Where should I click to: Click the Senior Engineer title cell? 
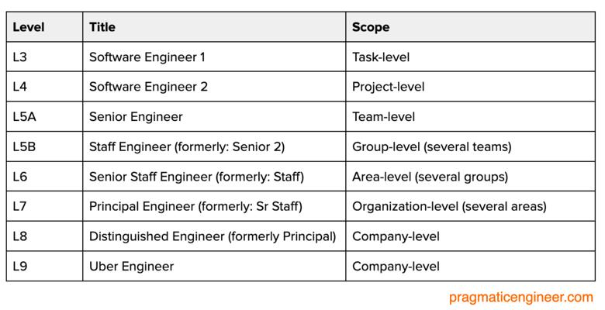(x=136, y=117)
